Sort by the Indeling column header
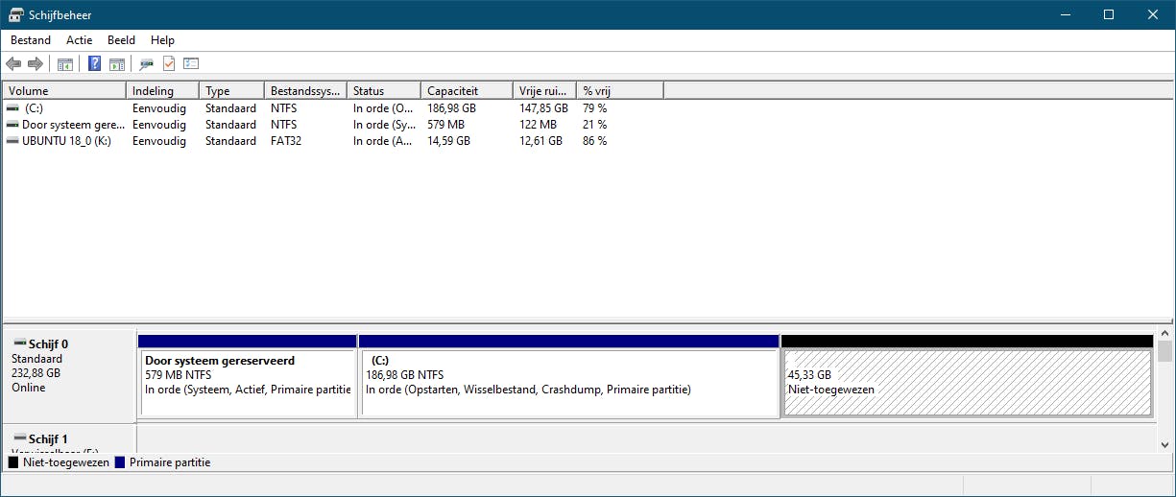This screenshot has width=1176, height=497. 162,91
